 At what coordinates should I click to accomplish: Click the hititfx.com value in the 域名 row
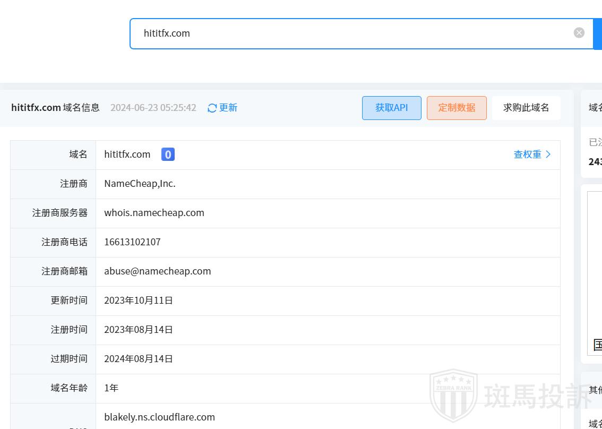click(x=127, y=155)
